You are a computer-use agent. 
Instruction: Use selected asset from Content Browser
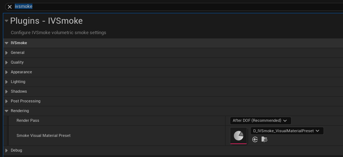coord(255,139)
